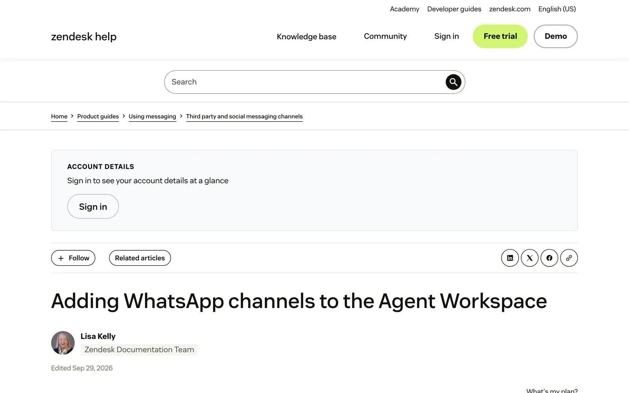This screenshot has width=629, height=393.
Task: Open Product guides breadcrumb
Action: tap(98, 116)
